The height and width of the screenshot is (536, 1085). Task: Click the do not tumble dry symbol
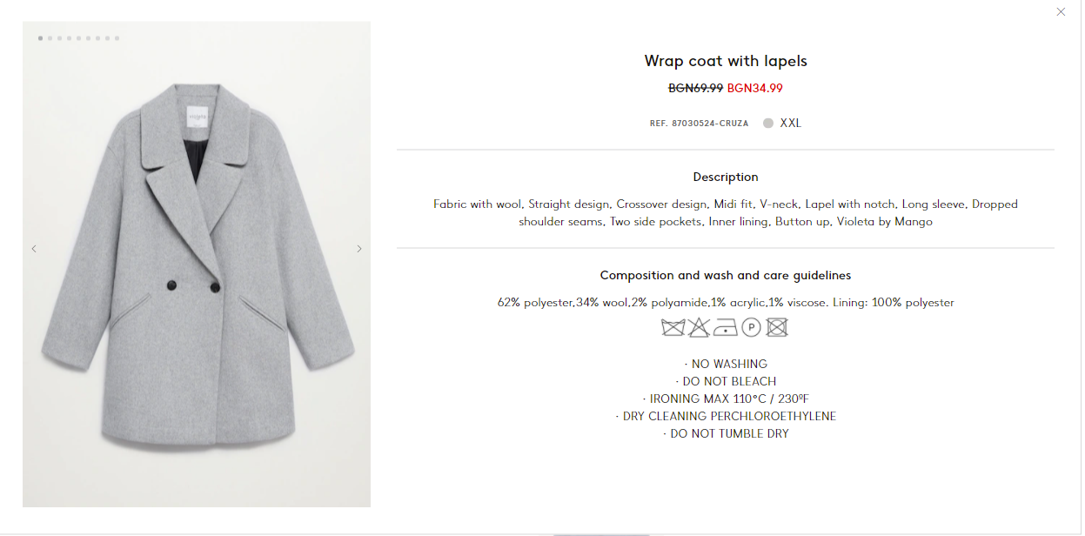(x=777, y=328)
